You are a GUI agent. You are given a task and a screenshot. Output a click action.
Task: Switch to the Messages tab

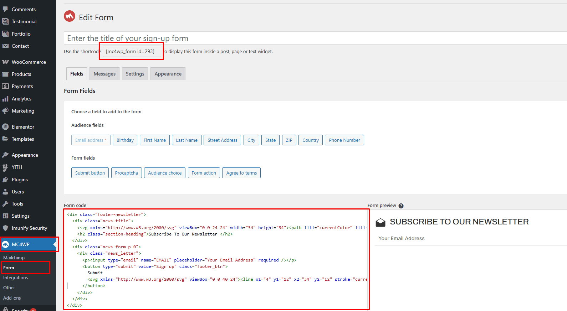point(104,74)
